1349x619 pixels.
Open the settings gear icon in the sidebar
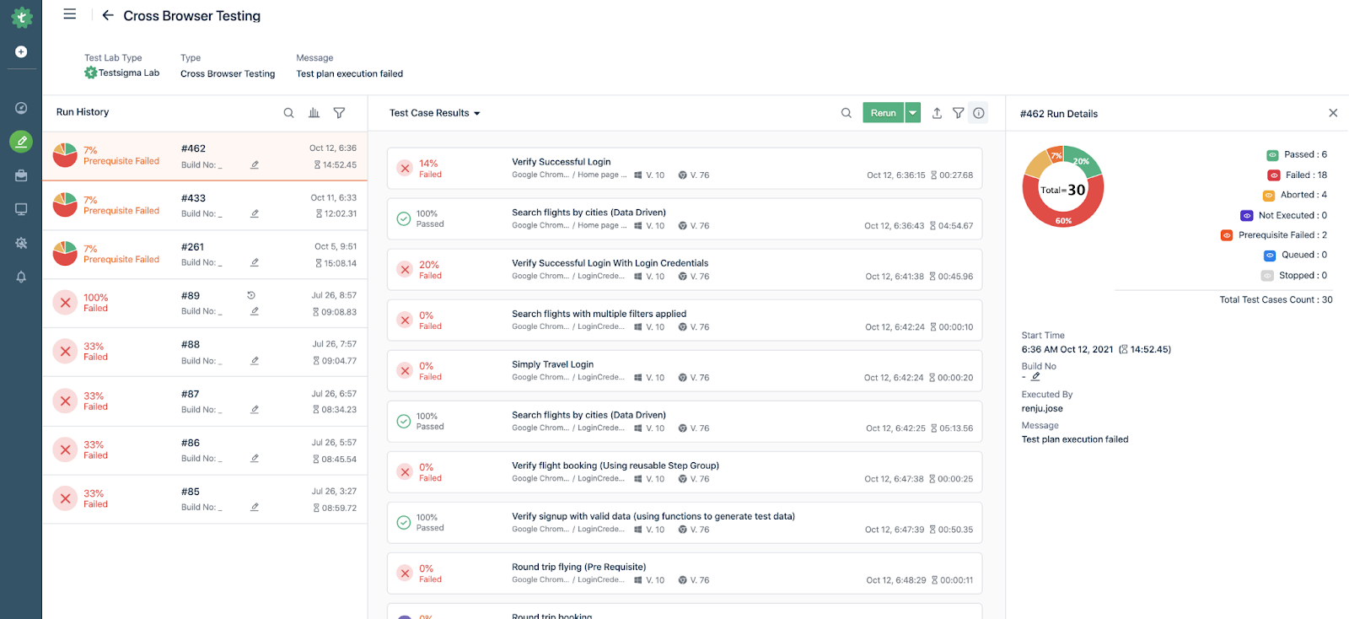tap(21, 243)
